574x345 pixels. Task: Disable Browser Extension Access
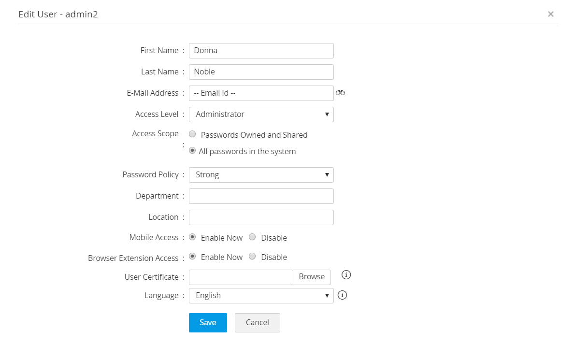252,257
